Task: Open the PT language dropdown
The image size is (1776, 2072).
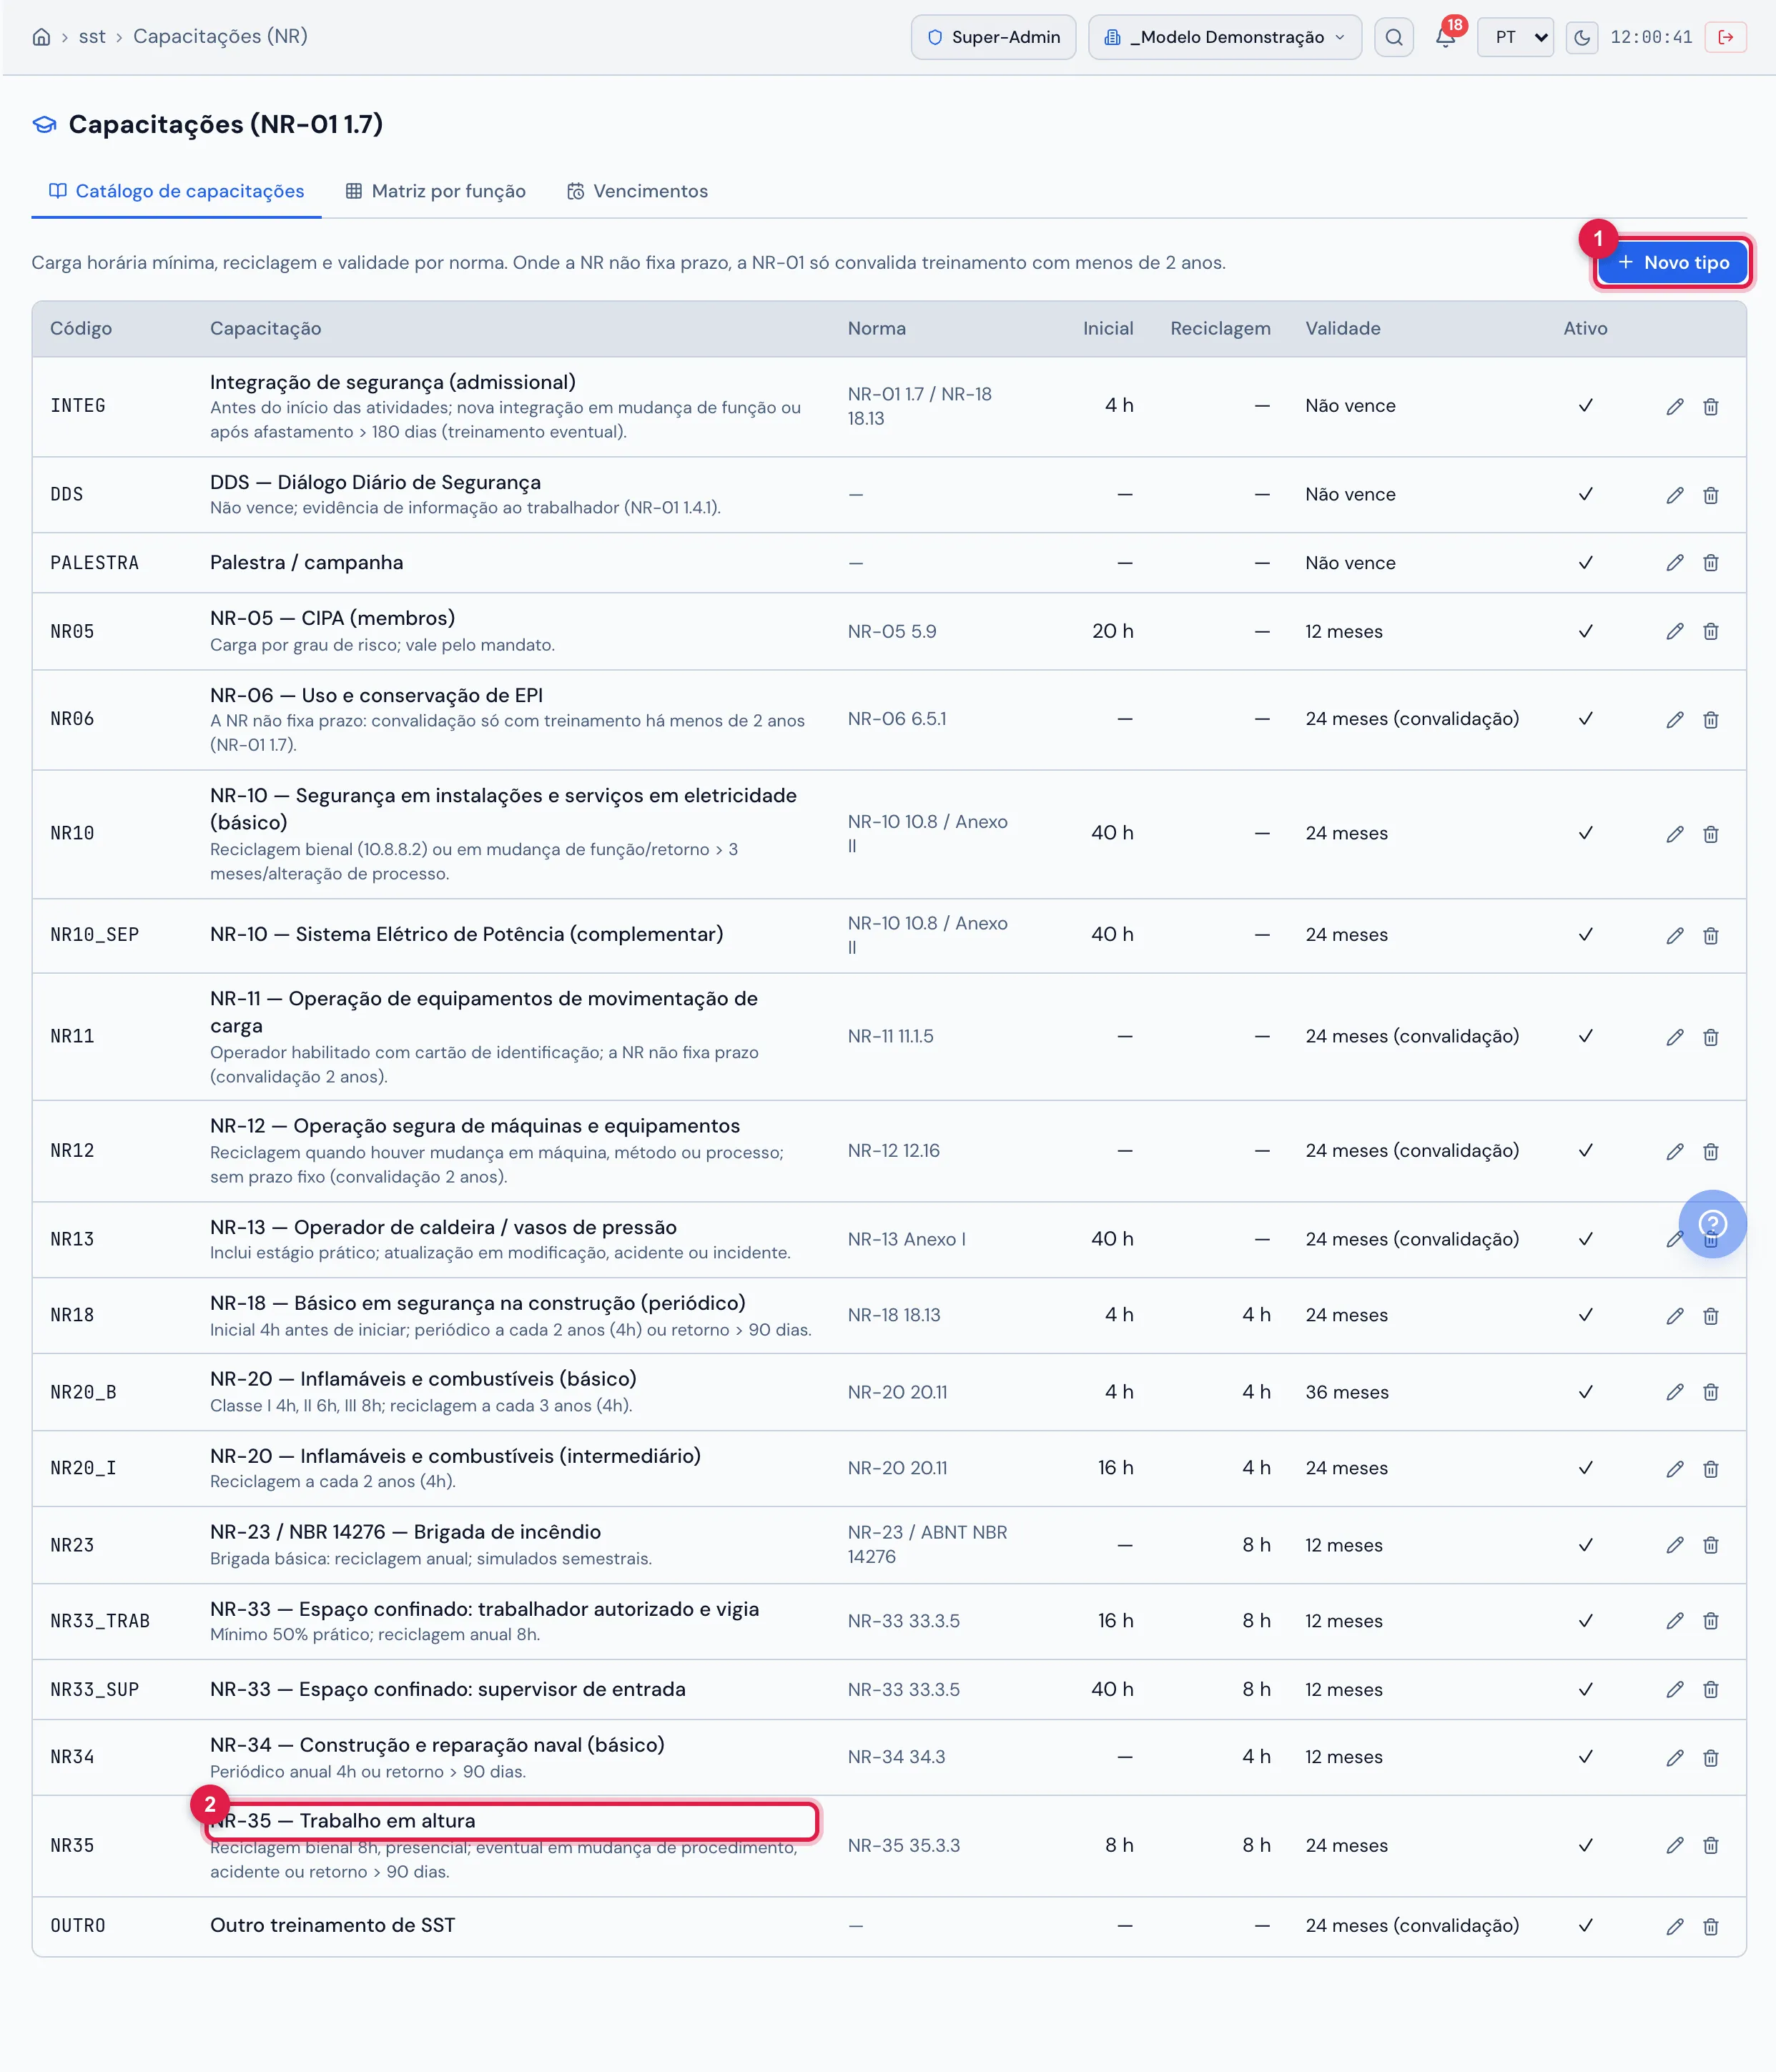Action: [1515, 37]
